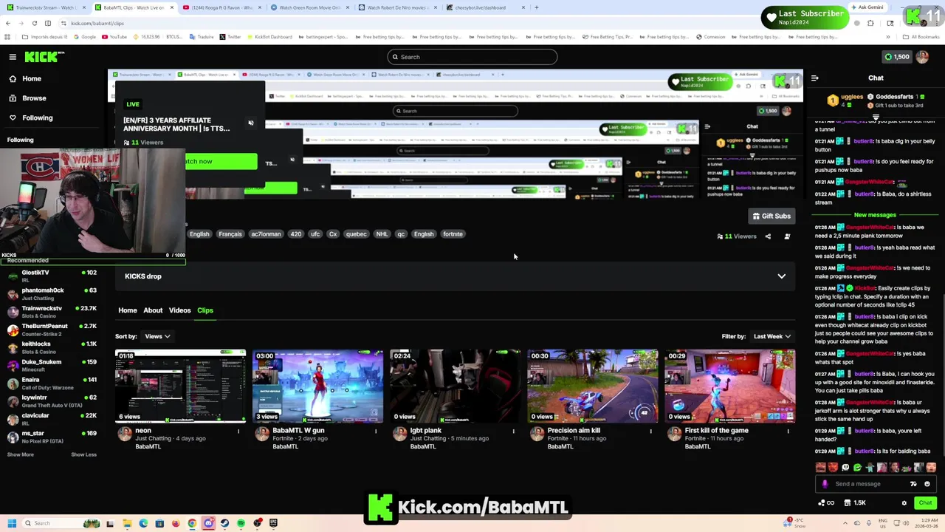This screenshot has width=945, height=532.
Task: Click the 7tv icon in chat input
Action: click(913, 484)
